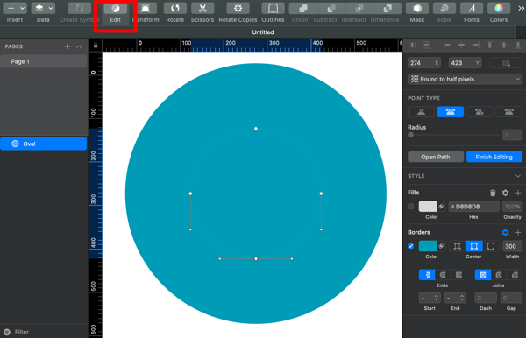
Task: Add a new border
Action: [x=518, y=232]
